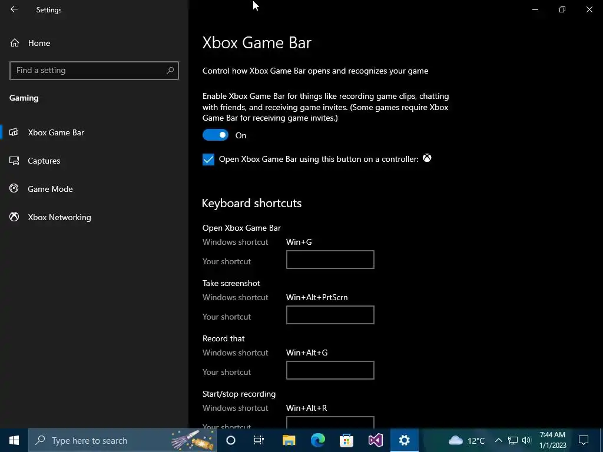Viewport: 603px width, 452px height.
Task: Open the weather widget showing 12°C
Action: (x=466, y=440)
